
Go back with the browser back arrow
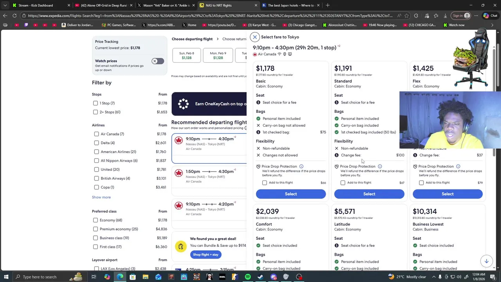coord(5,16)
